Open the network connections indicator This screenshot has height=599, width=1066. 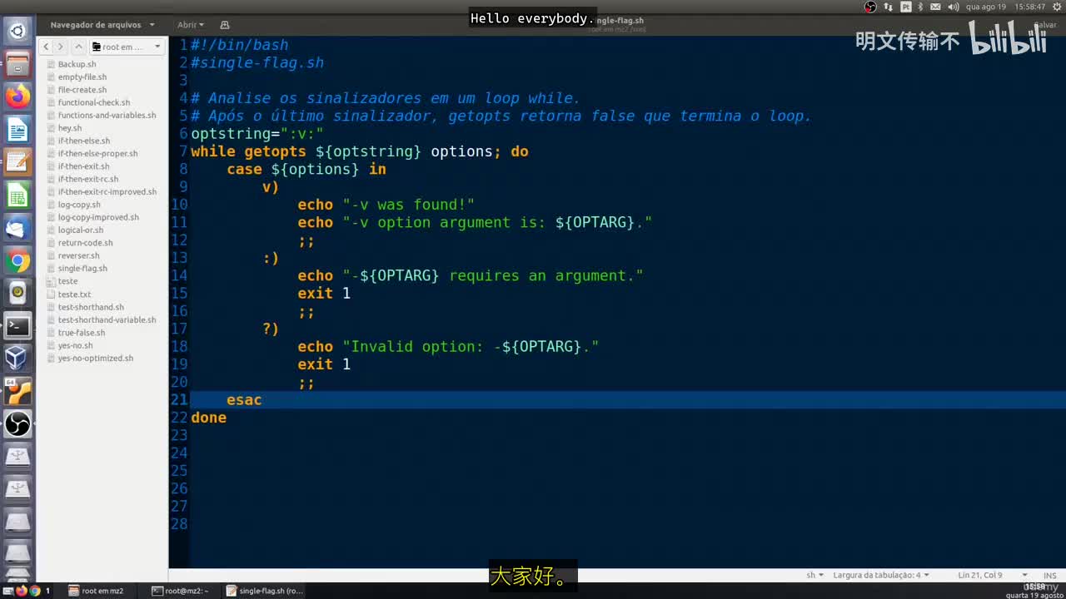pyautogui.click(x=888, y=7)
